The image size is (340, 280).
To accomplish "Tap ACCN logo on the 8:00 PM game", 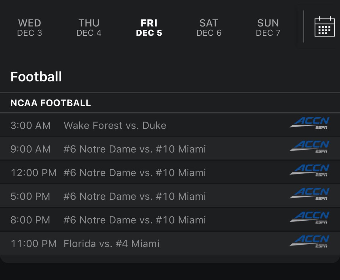I will click(x=309, y=218).
